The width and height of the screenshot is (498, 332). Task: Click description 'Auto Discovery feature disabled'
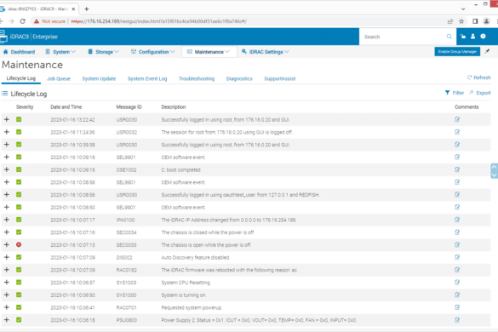tap(195, 257)
